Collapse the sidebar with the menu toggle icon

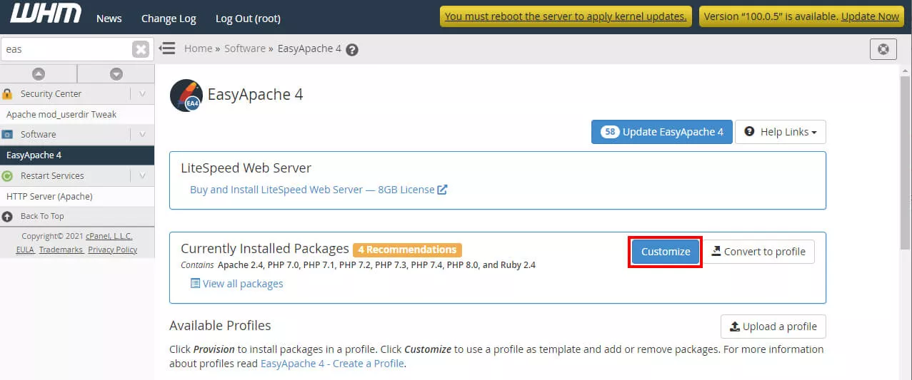(167, 48)
